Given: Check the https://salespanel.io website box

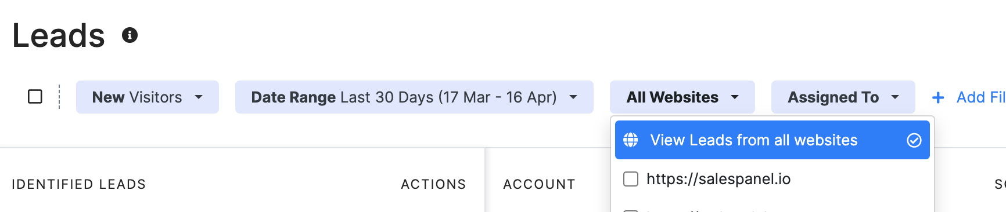Looking at the screenshot, I should tap(630, 179).
